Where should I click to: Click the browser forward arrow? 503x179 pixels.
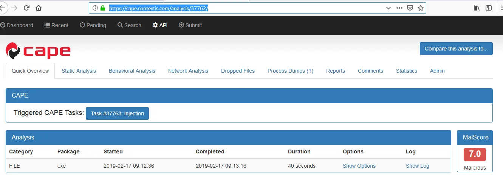tap(14, 8)
